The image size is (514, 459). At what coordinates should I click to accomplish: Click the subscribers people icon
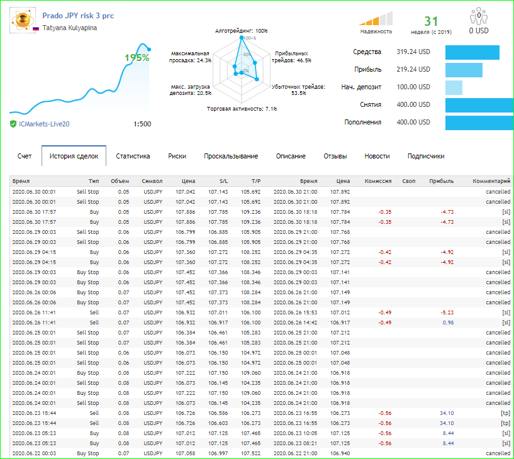coord(479,16)
